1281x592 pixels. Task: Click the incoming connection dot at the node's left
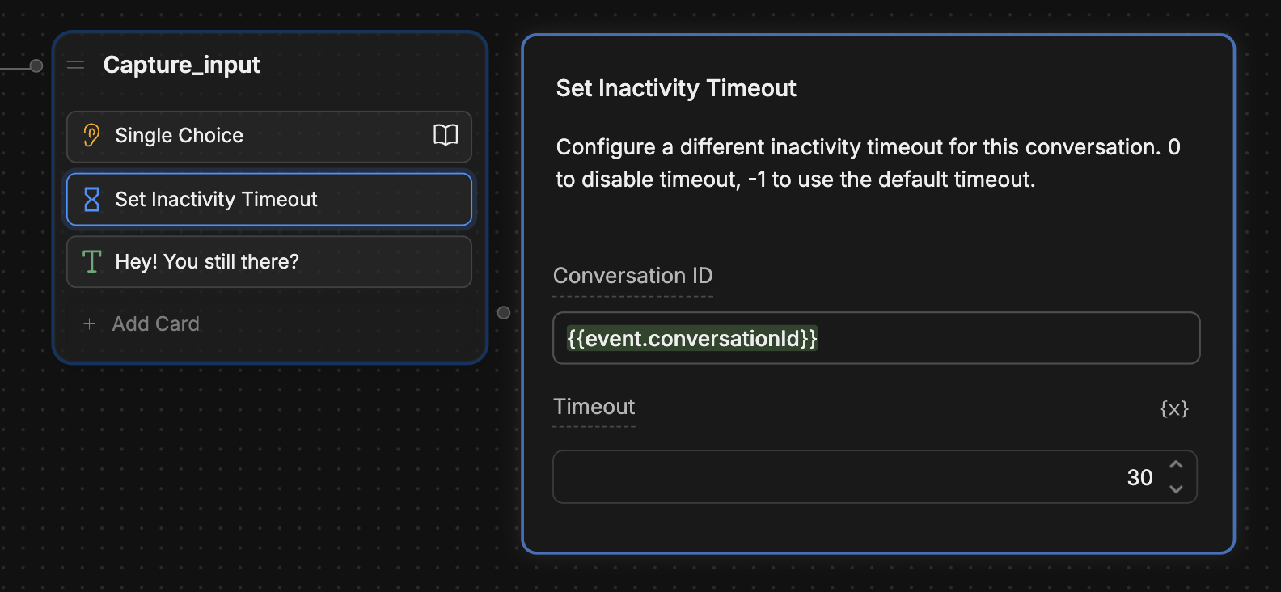[36, 66]
